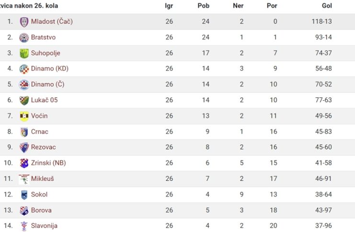This screenshot has height=232, width=355.
Task: Click the Lukač 05 shield crest
Action: [24, 101]
